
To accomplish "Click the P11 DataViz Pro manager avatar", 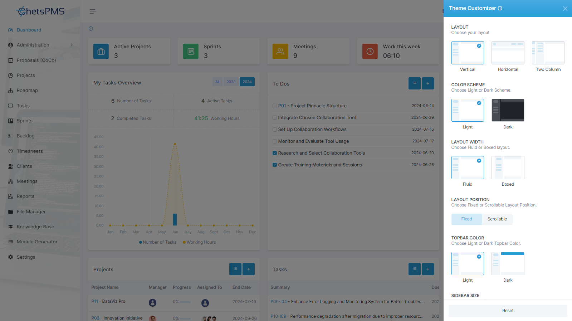I will click(153, 303).
